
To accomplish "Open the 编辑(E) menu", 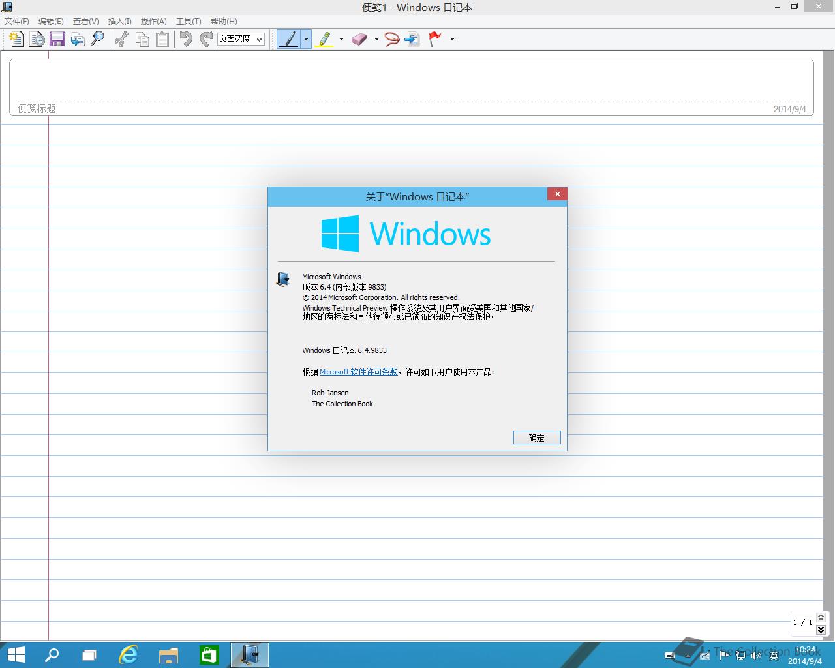I will click(x=51, y=22).
